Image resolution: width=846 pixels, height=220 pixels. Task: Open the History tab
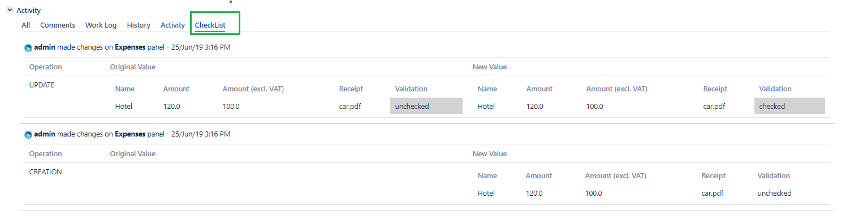click(139, 25)
